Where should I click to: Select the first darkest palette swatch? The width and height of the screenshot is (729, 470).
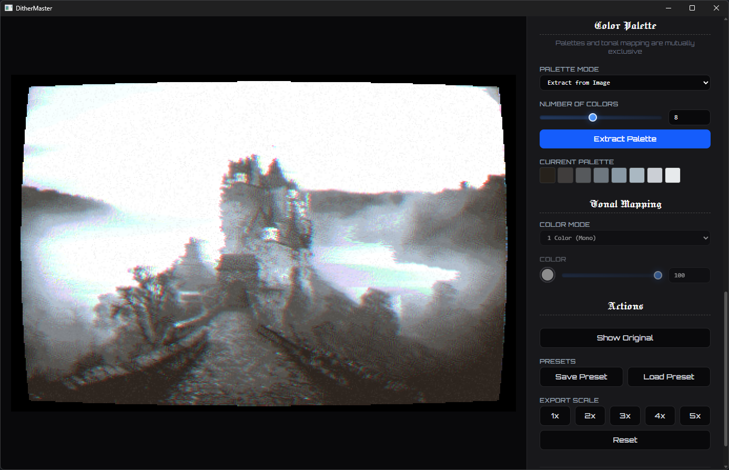548,175
